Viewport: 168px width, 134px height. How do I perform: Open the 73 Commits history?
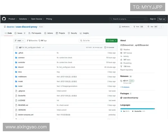pos(110,47)
